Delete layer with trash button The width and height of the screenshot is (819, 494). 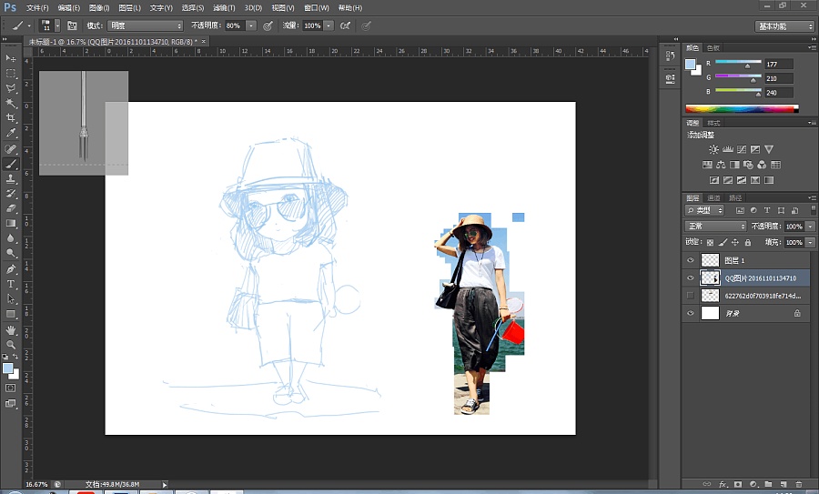click(798, 485)
